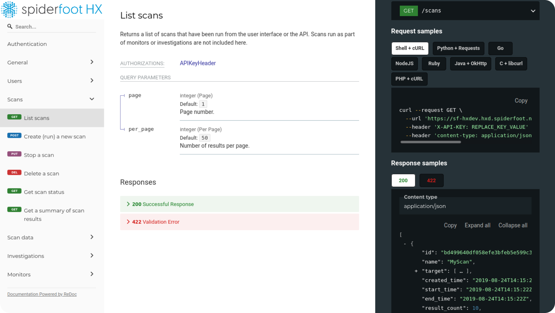Screen dimensions: 555x313
Task: Click the POST badge beside Create a new scan
Action: tap(14, 135)
